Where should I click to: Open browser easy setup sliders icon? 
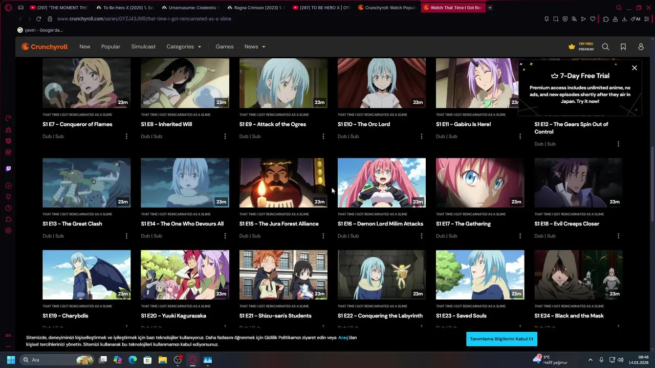point(647,19)
